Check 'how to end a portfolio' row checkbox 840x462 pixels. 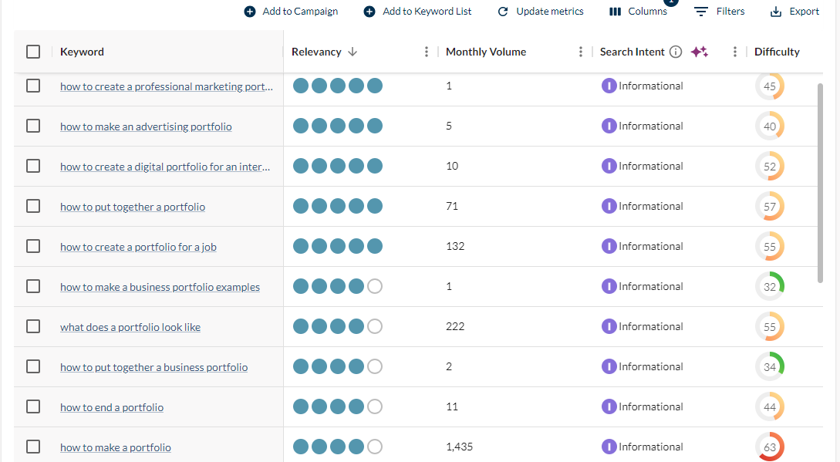point(33,406)
